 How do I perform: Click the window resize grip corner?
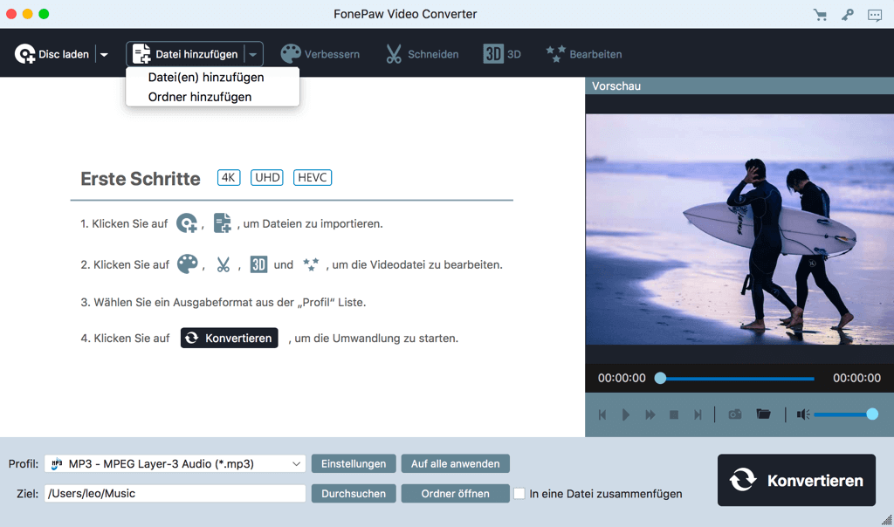(x=887, y=520)
